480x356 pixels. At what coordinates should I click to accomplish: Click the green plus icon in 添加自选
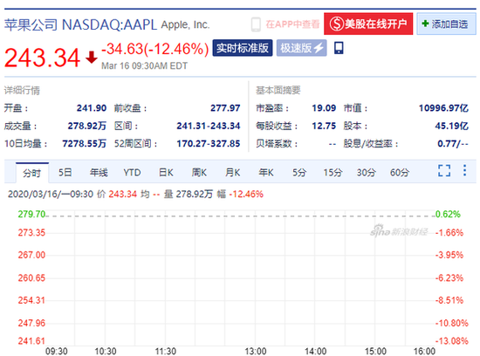point(425,24)
